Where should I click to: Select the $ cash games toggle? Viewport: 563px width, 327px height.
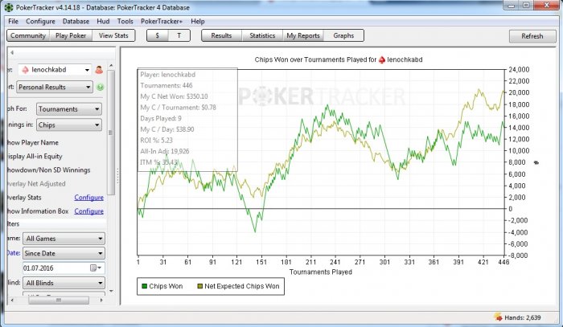point(158,35)
